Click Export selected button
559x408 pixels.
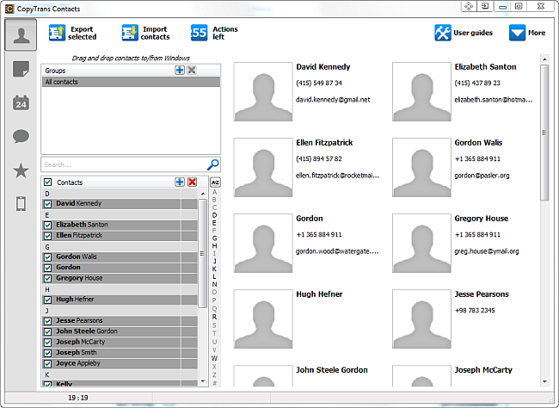coord(73,33)
